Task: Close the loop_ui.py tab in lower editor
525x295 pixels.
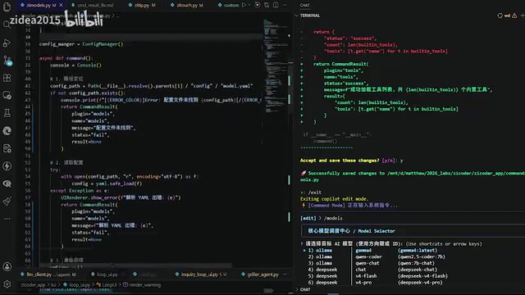Action: click(122, 275)
